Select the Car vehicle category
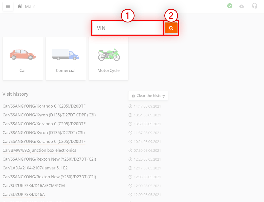The height and width of the screenshot is (202, 264). [23, 59]
